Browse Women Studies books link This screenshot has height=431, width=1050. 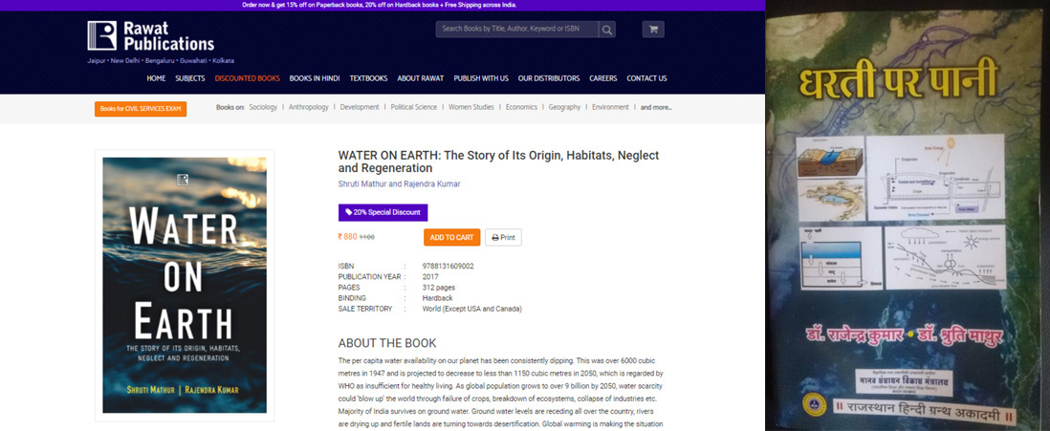tap(471, 107)
